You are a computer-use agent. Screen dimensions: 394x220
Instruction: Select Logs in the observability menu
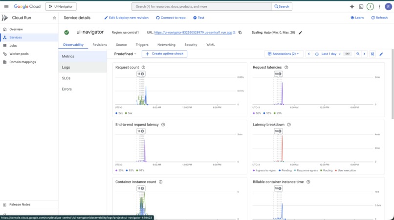click(x=83, y=67)
